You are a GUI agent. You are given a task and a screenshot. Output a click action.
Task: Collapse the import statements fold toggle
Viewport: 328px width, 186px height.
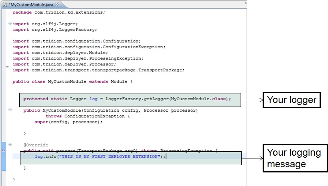pyautogui.click(x=10, y=24)
